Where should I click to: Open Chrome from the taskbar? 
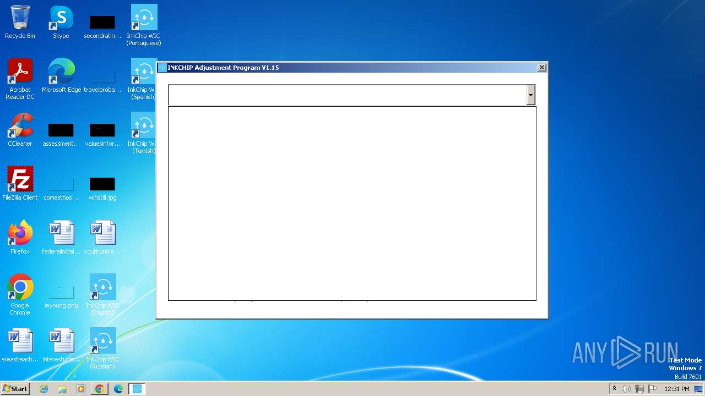point(100,389)
